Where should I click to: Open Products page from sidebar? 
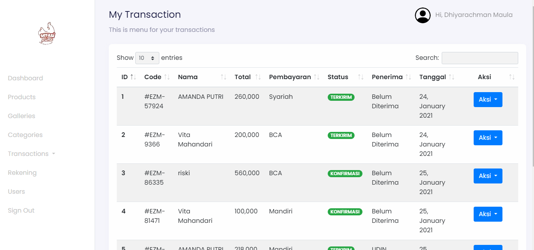[22, 97]
